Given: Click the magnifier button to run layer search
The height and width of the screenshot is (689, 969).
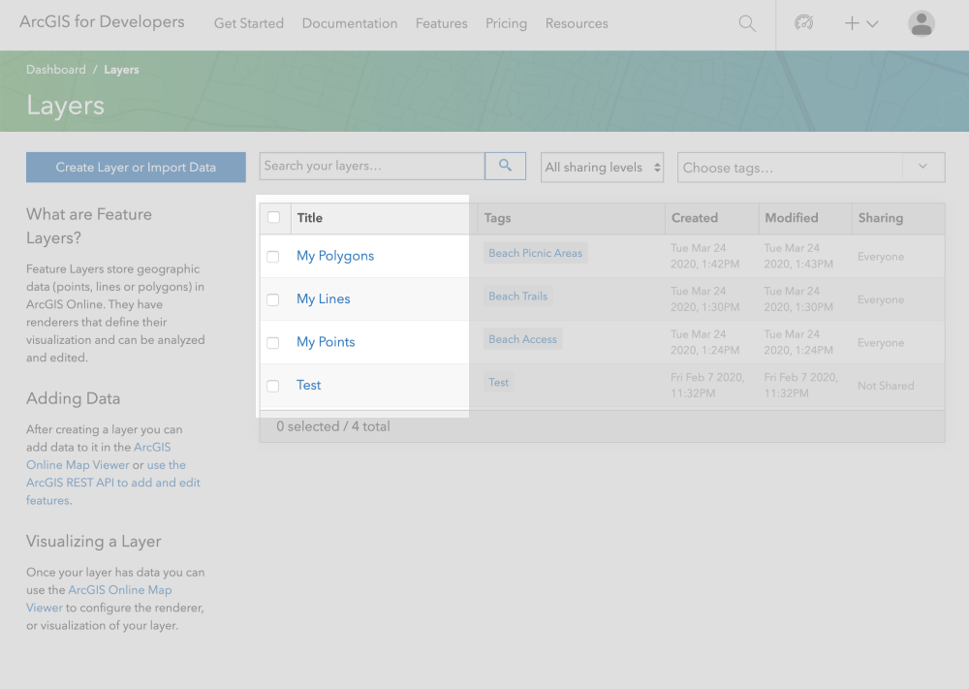Looking at the screenshot, I should coord(505,165).
